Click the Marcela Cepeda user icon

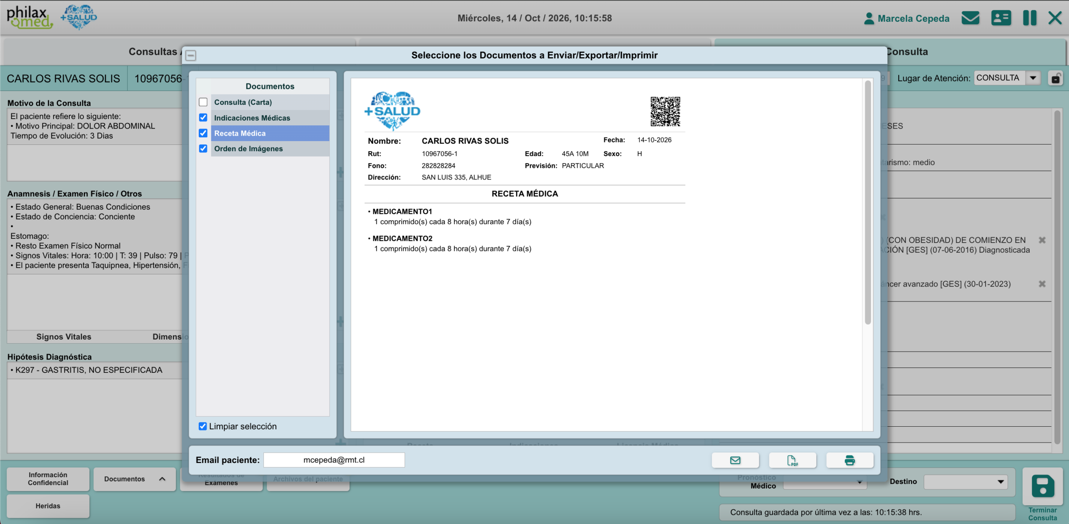point(869,18)
